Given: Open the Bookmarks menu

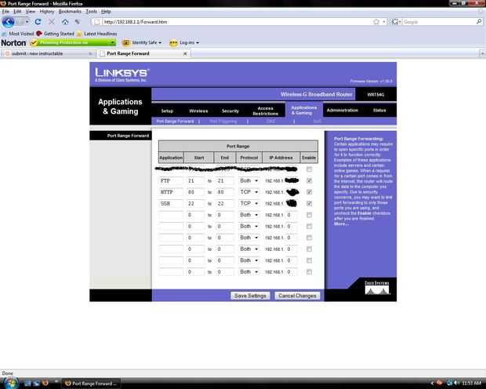Looking at the screenshot, I should click(70, 12).
